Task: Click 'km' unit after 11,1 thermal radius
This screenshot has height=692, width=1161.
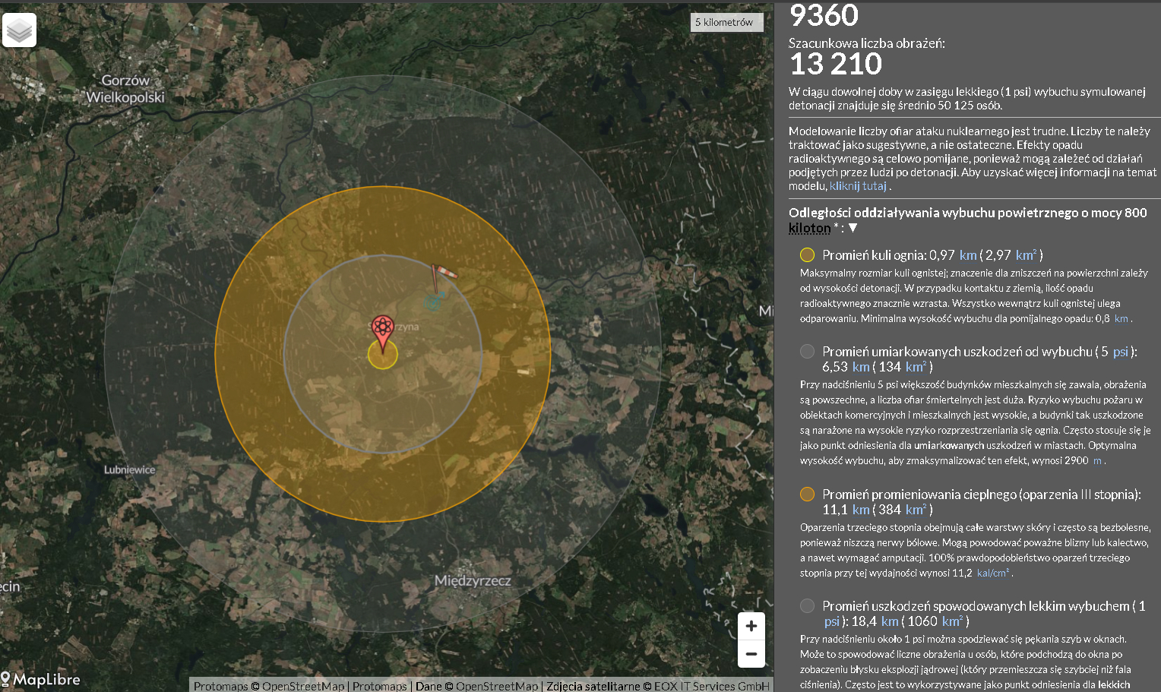Action: (x=861, y=510)
